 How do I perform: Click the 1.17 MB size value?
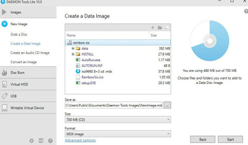[x=164, y=60]
